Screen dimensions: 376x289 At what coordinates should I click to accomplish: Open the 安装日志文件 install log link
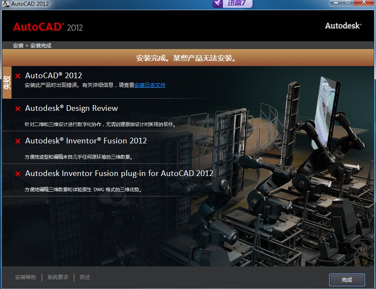click(x=150, y=85)
